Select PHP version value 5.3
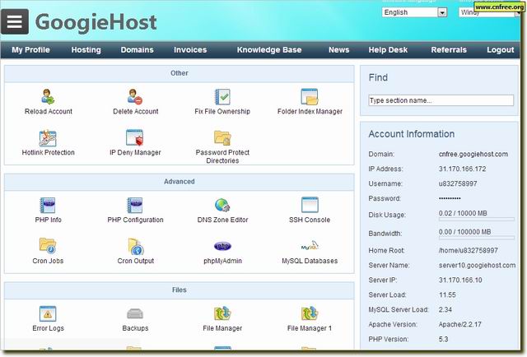 point(443,339)
